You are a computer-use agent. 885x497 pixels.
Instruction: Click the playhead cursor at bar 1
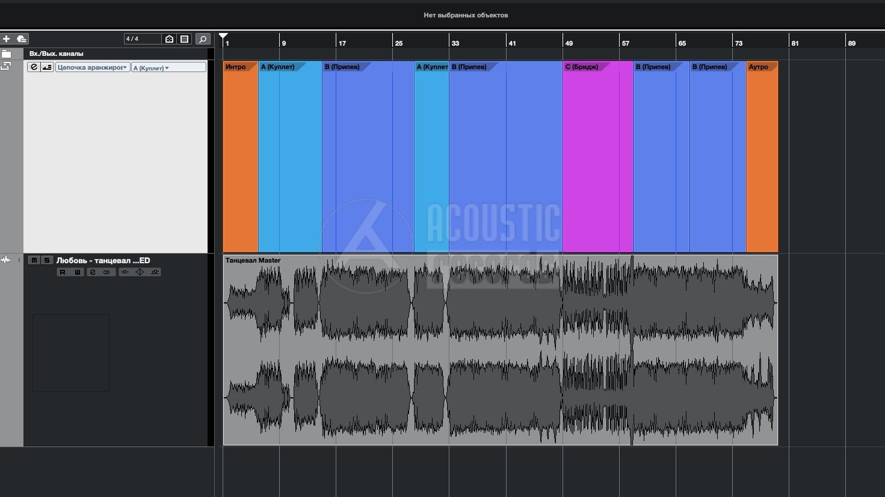tap(223, 37)
